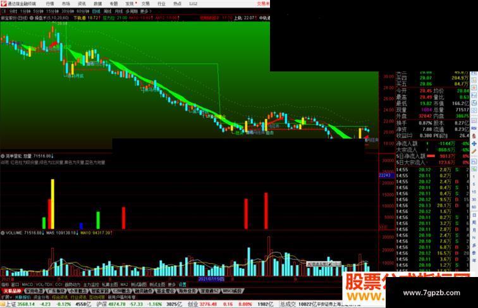Select 周 period button in right sidebar
478x308 pixels.
point(474,223)
